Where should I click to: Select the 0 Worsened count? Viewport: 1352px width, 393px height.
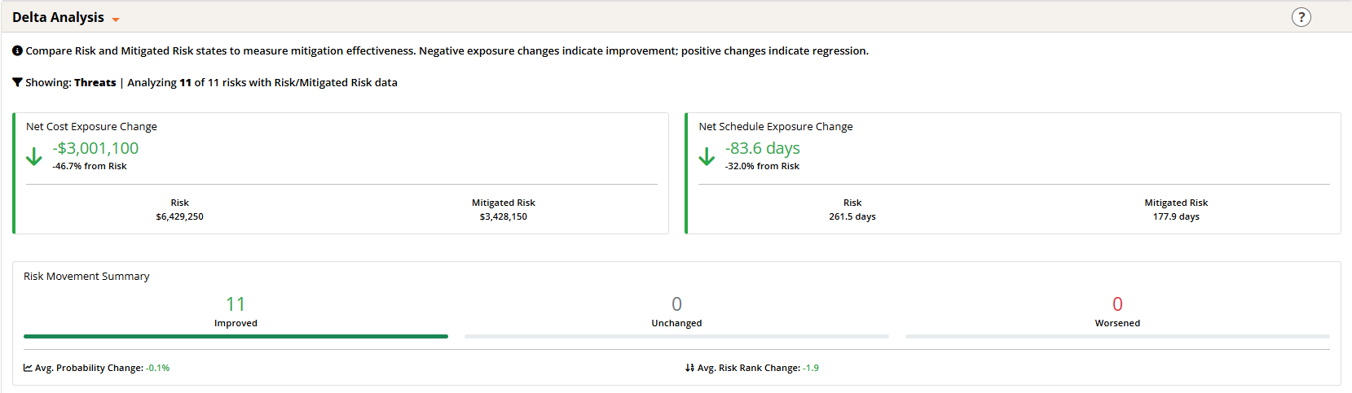click(1117, 304)
